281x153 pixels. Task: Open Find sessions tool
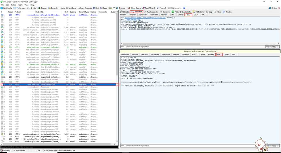point(96,8)
